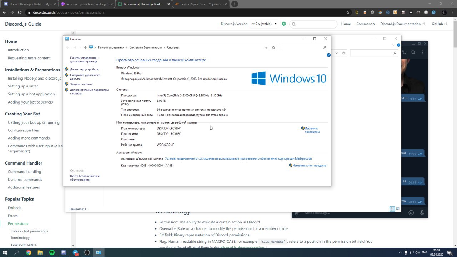The image size is (457, 257).
Task: Open the Discord taskbar icon
Action: point(64,252)
